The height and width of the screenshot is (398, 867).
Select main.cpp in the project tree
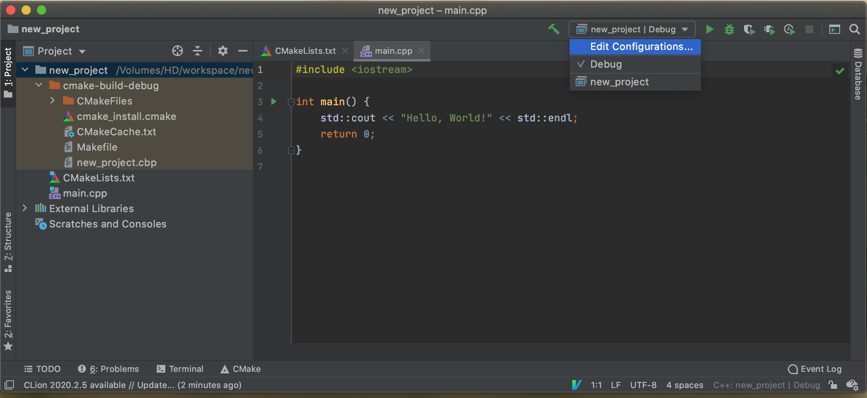click(85, 193)
